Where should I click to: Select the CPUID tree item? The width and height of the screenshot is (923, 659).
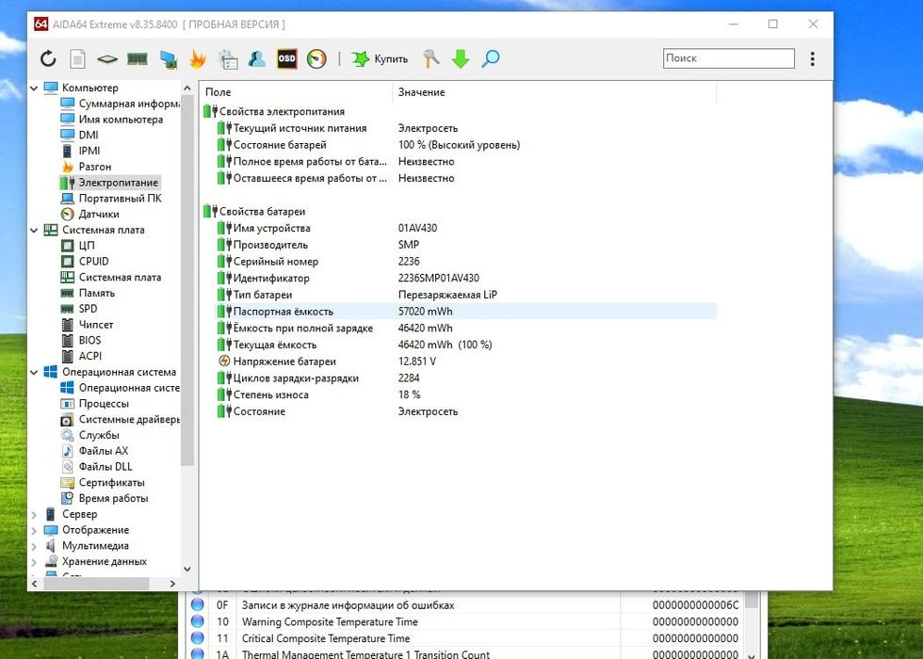pyautogui.click(x=93, y=262)
